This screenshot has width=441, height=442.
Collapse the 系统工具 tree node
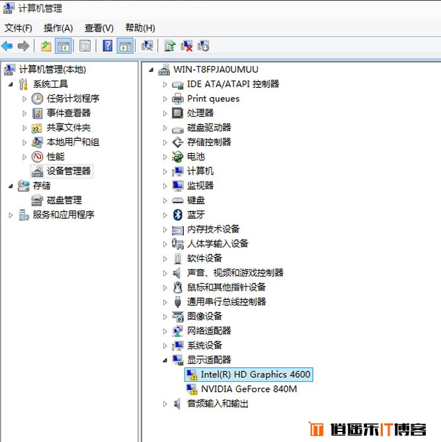click(x=11, y=85)
